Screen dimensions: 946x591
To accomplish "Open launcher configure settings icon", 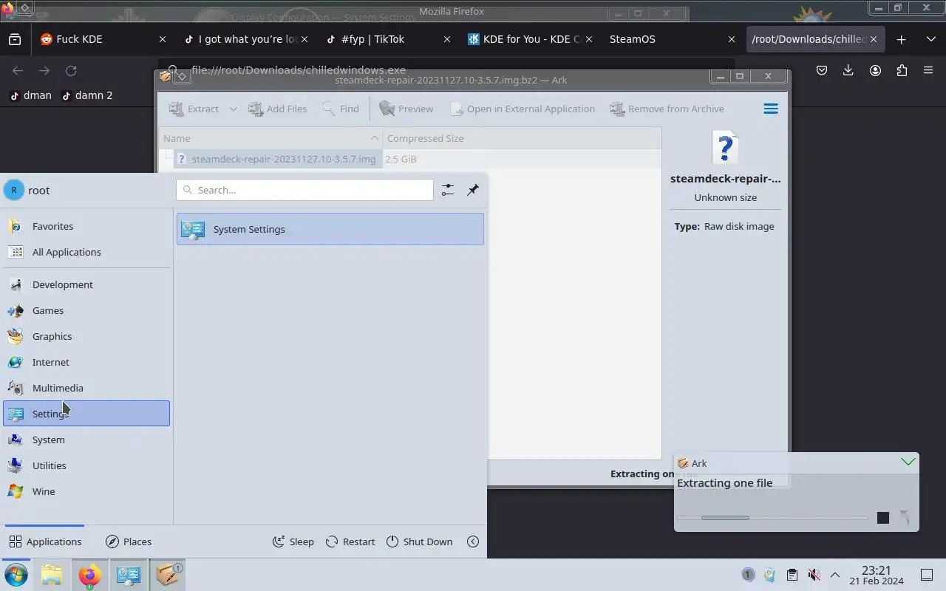I will coord(447,190).
